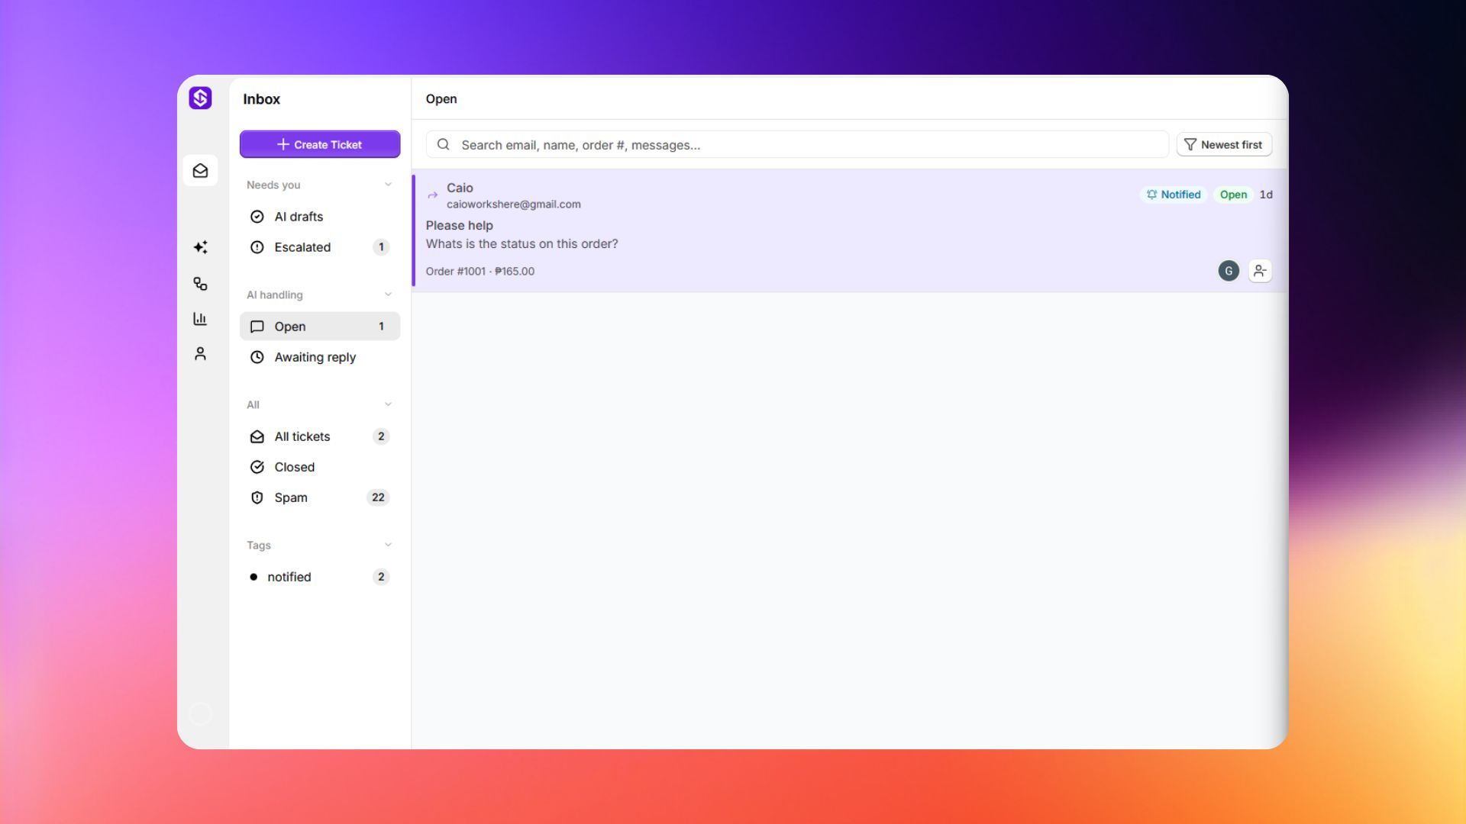This screenshot has height=824, width=1466.
Task: Collapse the All section chevron
Action: [388, 404]
